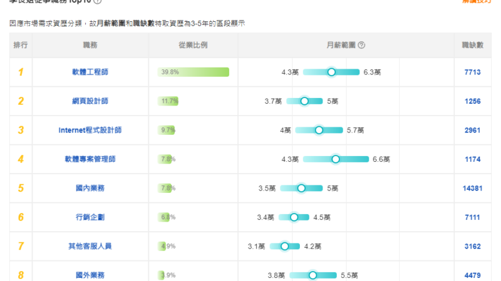The width and height of the screenshot is (501, 281).
Task: Click the help icon beside 月薪範圍 header
Action: click(x=361, y=46)
